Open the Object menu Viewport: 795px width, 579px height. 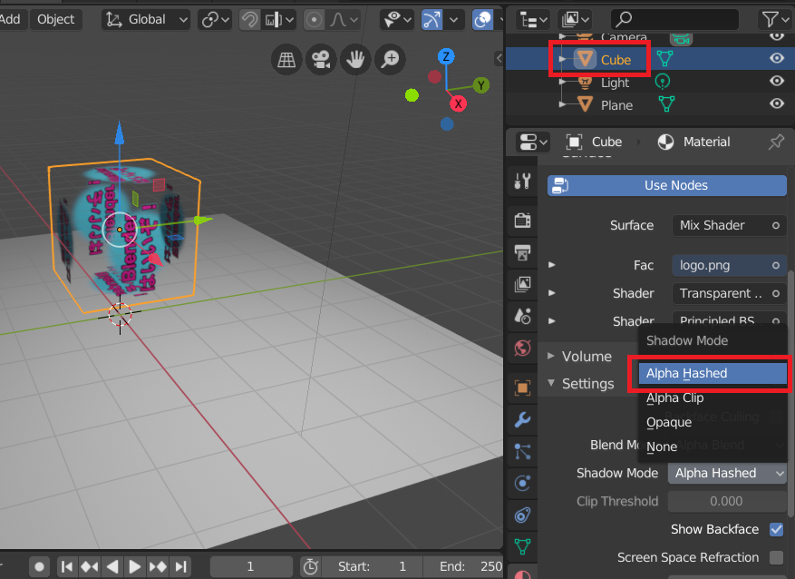pyautogui.click(x=56, y=20)
